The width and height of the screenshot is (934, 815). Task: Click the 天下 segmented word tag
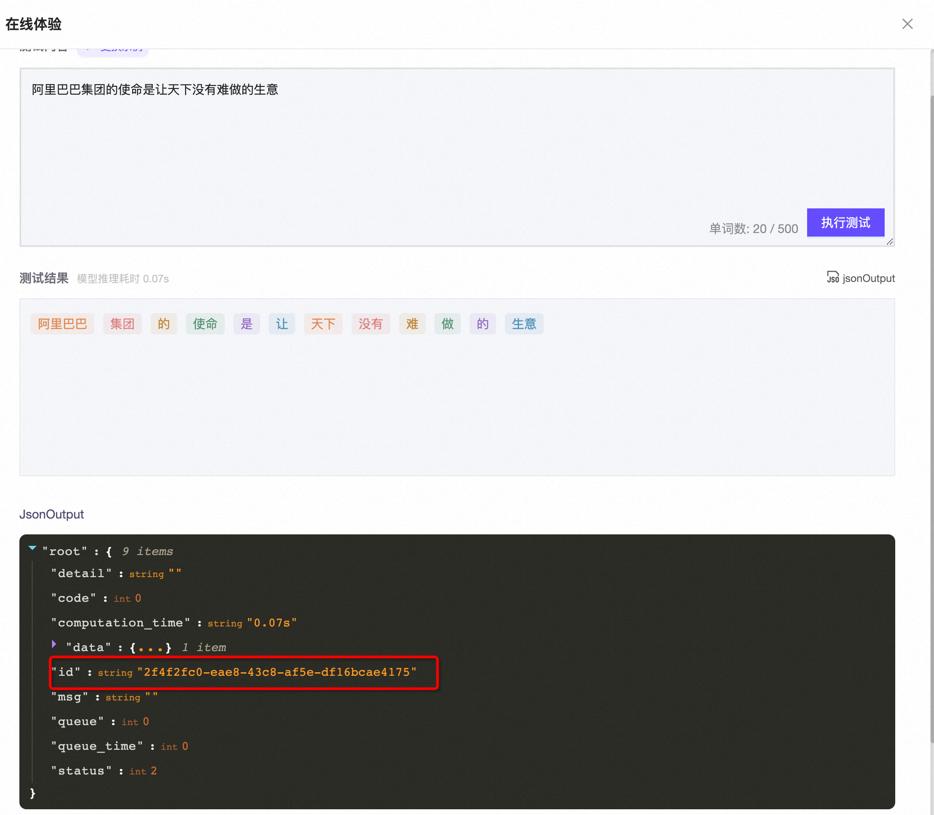(323, 324)
